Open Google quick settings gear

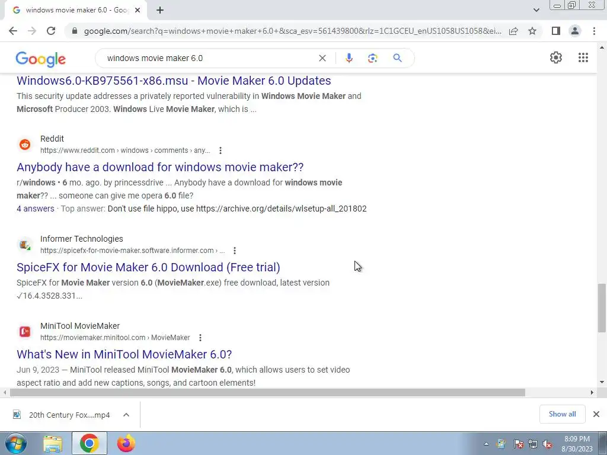coord(556,57)
